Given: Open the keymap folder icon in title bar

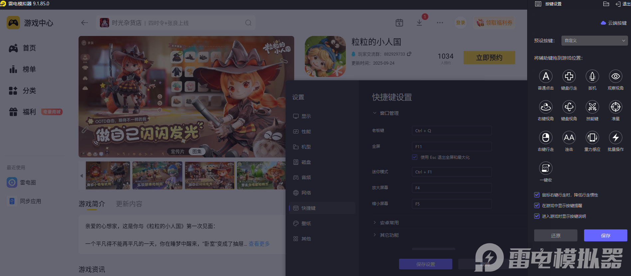Looking at the screenshot, I should (606, 4).
